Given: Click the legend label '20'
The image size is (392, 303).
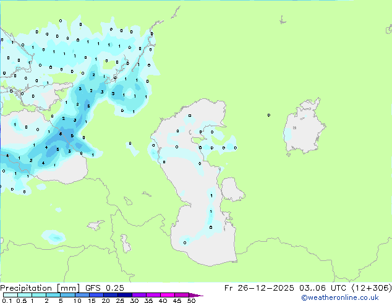Looking at the screenshot, I should 106,301.
